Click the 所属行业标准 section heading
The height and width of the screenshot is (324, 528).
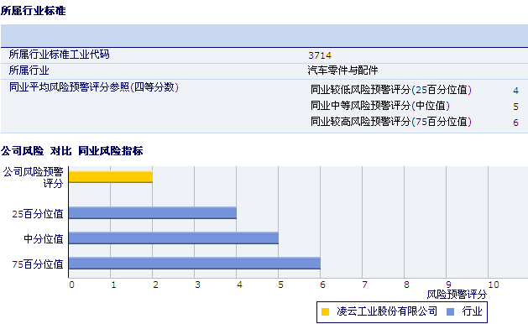33,11
